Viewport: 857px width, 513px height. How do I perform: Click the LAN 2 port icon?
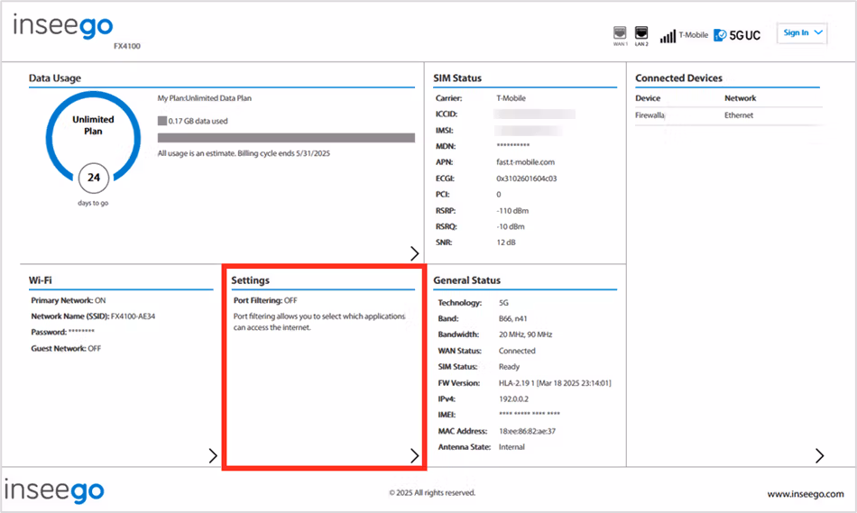[x=641, y=32]
